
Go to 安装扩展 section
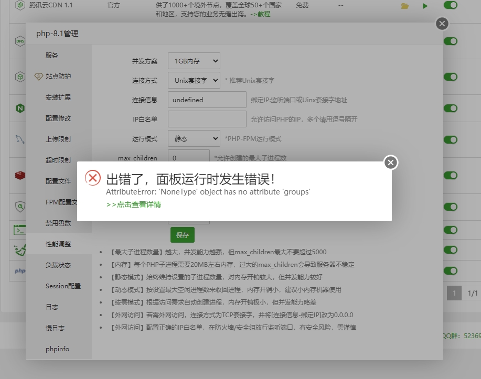tap(59, 97)
